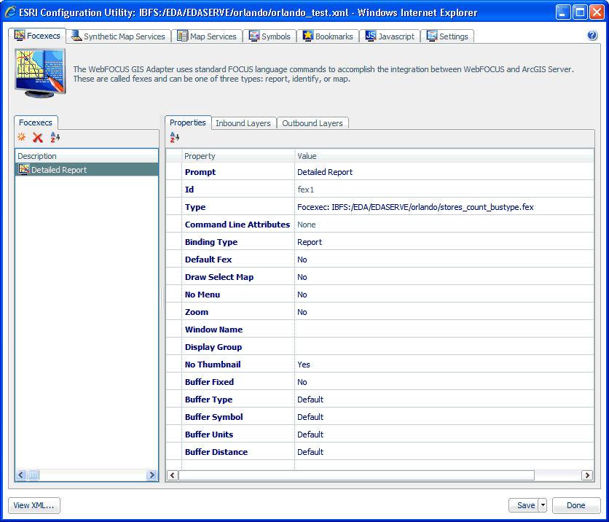Open the Settings tab
Image resolution: width=609 pixels, height=522 pixels.
click(447, 36)
